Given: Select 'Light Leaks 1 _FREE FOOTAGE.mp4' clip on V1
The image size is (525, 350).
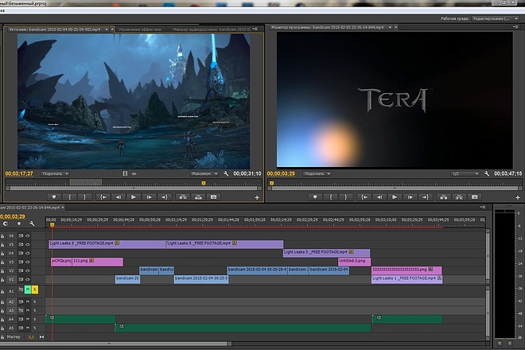Looking at the screenshot, I should (406, 279).
